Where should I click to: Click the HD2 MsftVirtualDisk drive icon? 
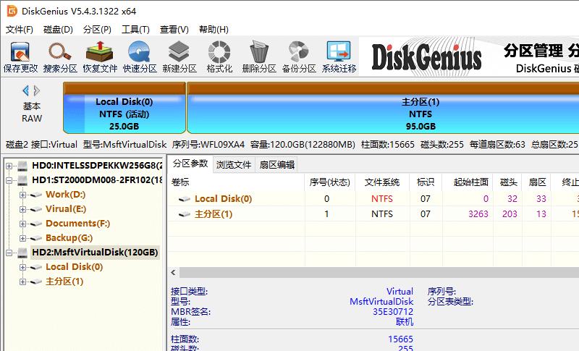click(x=22, y=253)
